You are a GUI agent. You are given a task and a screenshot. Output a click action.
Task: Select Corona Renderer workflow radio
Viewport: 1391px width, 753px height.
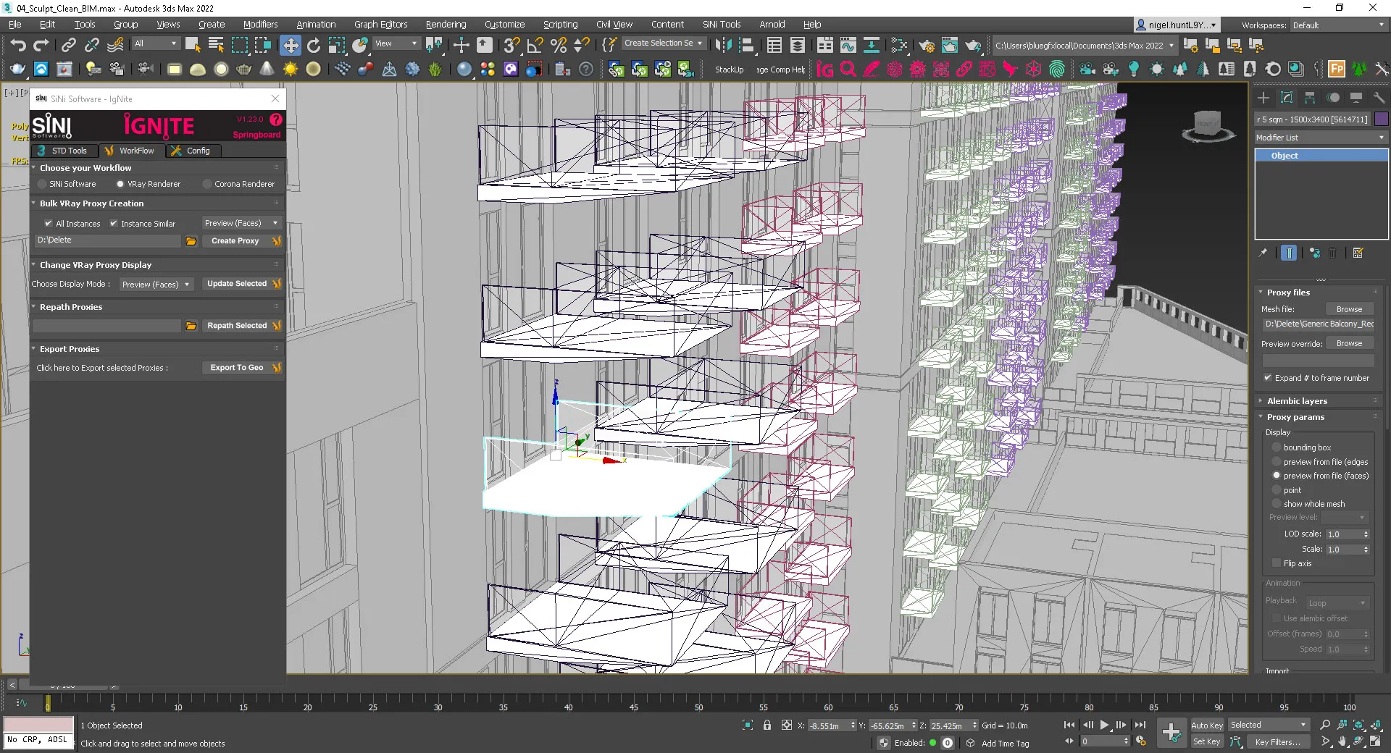tap(207, 184)
